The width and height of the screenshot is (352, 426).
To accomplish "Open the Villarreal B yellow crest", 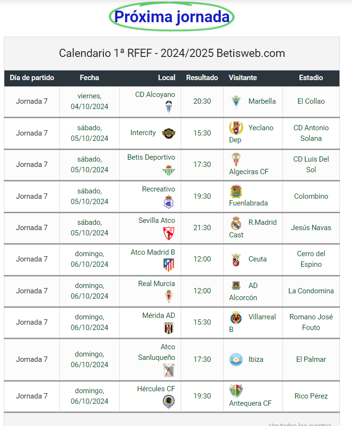I will (x=236, y=317).
